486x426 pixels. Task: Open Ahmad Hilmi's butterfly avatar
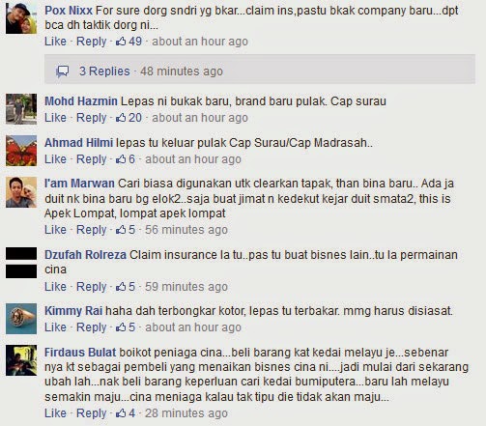pos(21,151)
